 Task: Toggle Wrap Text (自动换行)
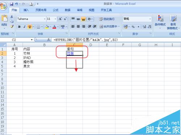pyautogui.click(x=107, y=19)
